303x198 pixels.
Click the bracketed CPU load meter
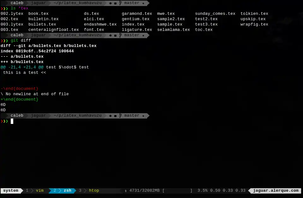(177, 190)
